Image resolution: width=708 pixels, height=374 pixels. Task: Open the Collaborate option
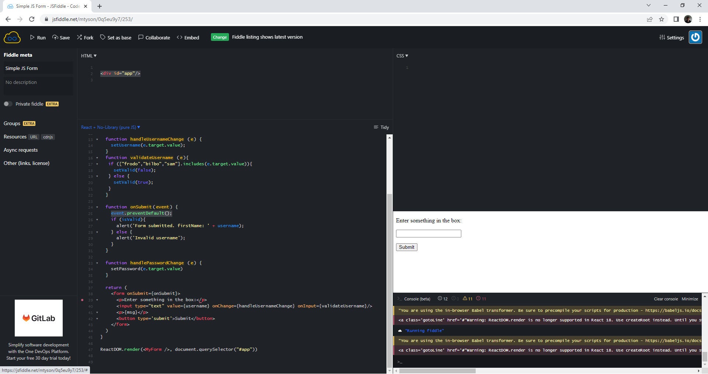[x=154, y=38]
